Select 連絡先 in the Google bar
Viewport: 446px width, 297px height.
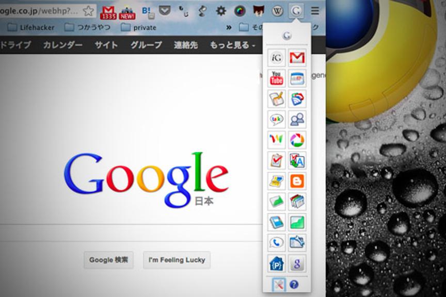click(186, 45)
